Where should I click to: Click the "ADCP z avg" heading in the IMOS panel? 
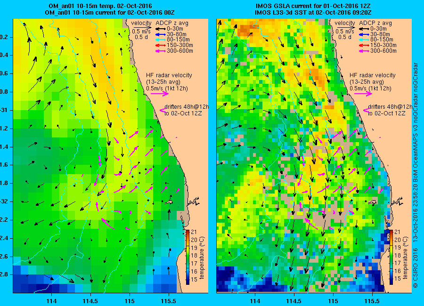[375, 23]
